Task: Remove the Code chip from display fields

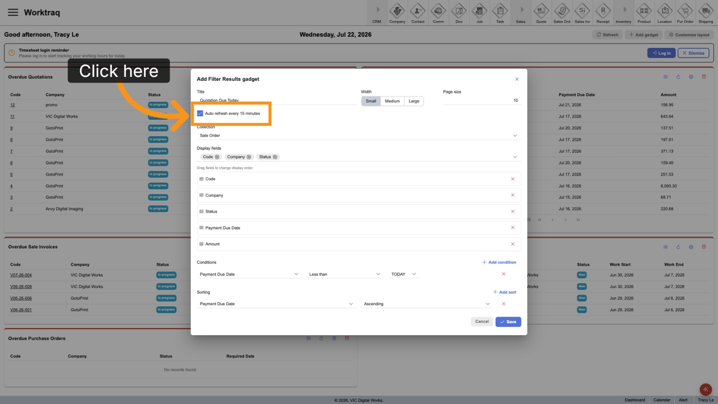Action: pos(217,157)
